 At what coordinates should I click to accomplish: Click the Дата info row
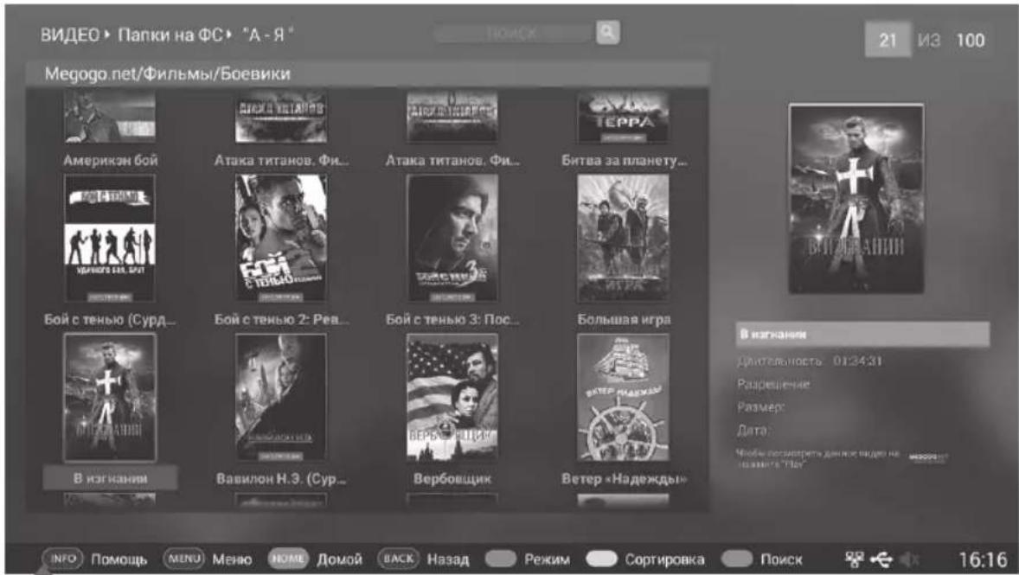pyautogui.click(x=753, y=430)
